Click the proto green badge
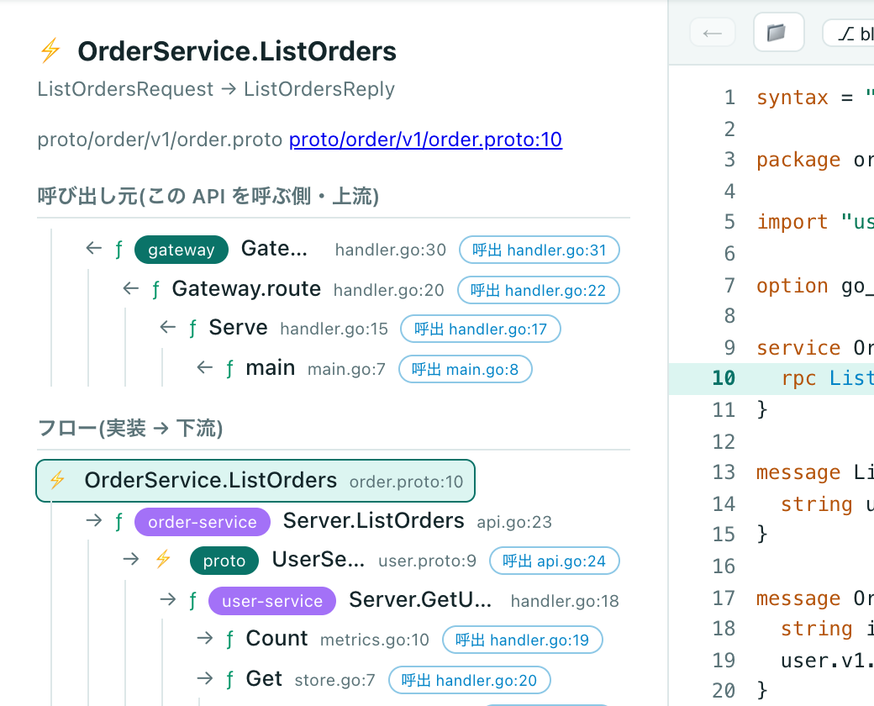Screen dimensions: 874x706 pos(224,561)
